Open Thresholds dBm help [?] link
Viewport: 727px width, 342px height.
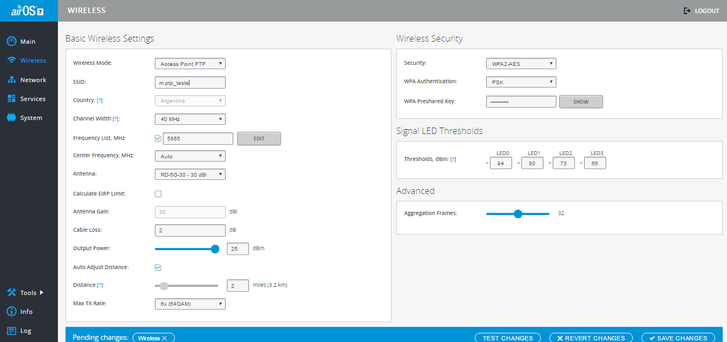click(453, 159)
